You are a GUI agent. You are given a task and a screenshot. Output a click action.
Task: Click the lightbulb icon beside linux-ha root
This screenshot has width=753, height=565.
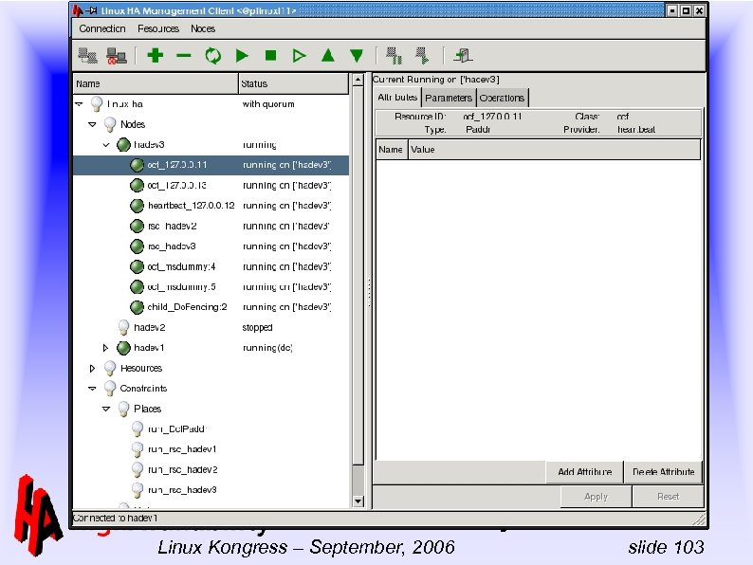97,104
